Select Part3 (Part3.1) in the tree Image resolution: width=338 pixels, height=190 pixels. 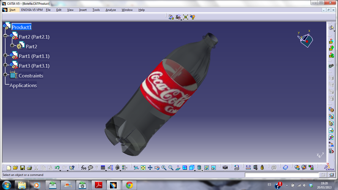[34, 65]
